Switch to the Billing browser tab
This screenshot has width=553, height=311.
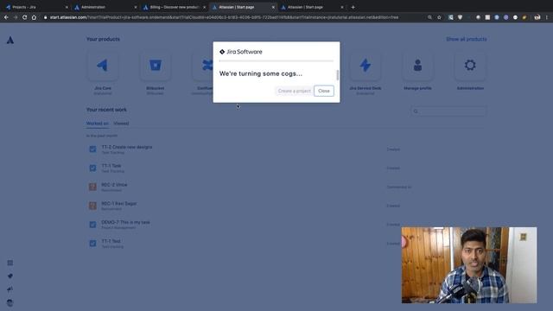[x=174, y=7]
